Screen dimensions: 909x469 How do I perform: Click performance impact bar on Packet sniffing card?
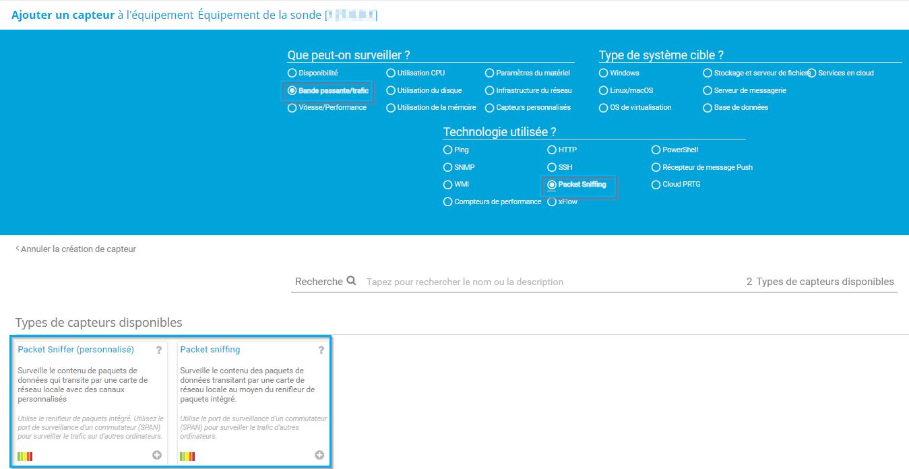tap(187, 456)
